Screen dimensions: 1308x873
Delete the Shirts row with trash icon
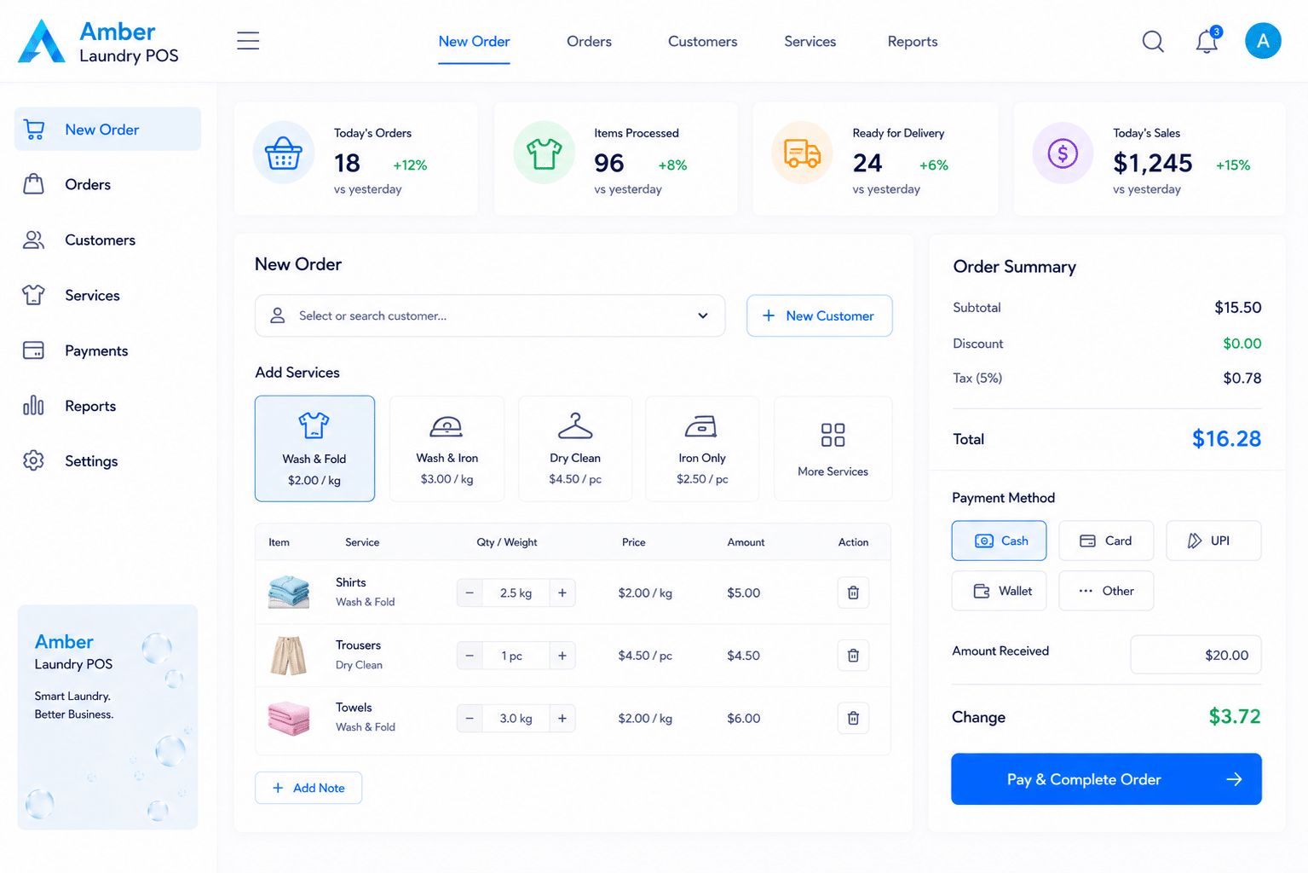point(853,593)
